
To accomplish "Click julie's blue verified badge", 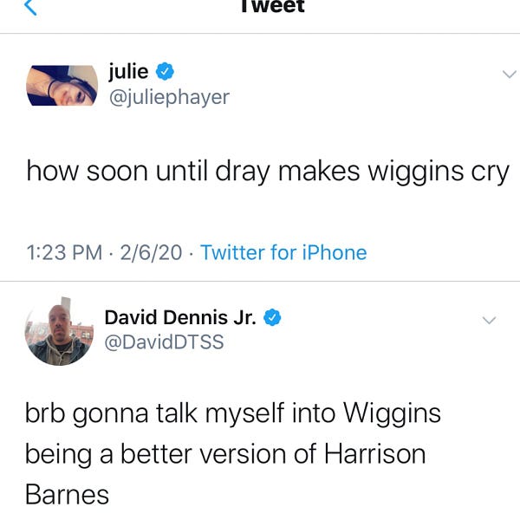I will tap(165, 71).
